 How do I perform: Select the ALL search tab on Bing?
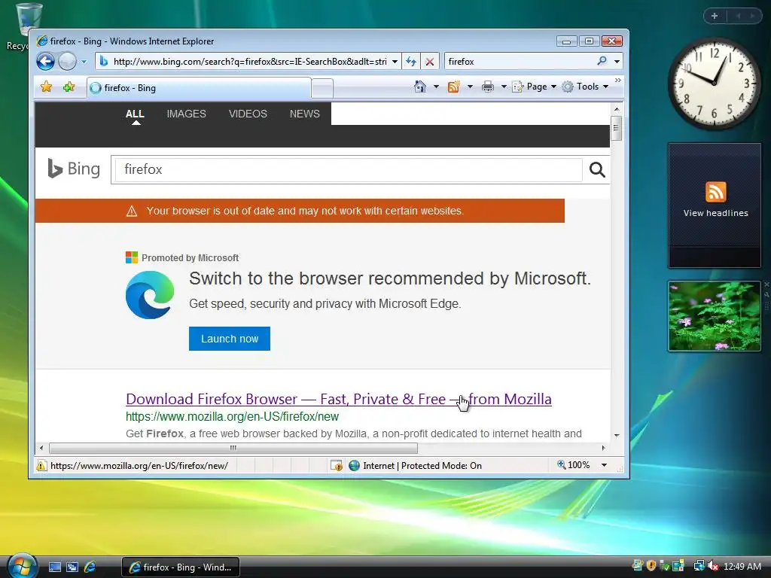pyautogui.click(x=135, y=114)
